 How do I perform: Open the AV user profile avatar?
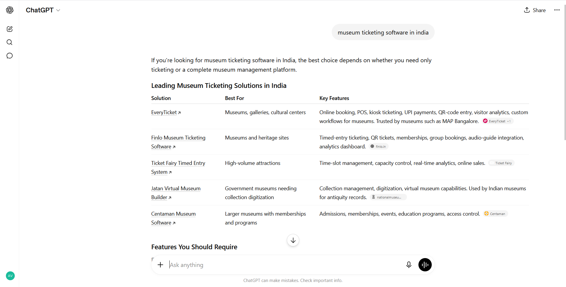coord(10,276)
